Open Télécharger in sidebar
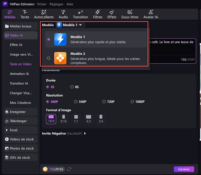The height and width of the screenshot is (175, 201). 21,121
